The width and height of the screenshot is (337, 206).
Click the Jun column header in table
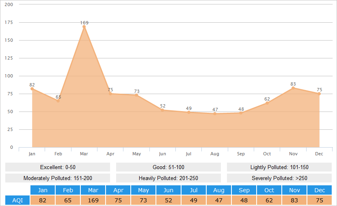coord(168,190)
